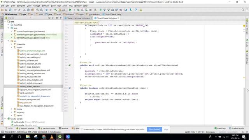
Task: Click the green Run app button
Action: point(70,10)
